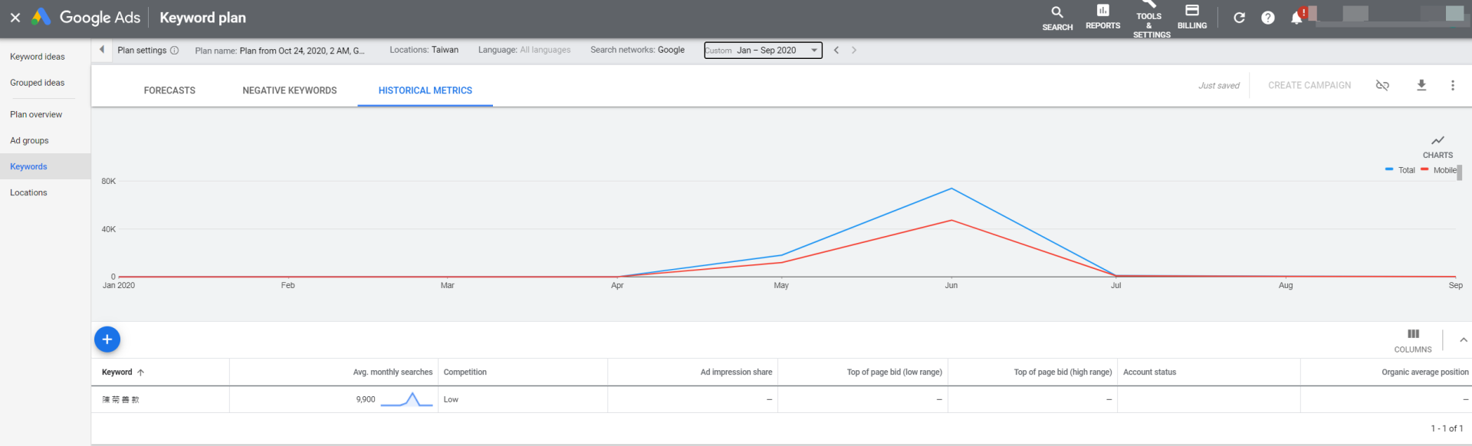The image size is (1472, 446).
Task: Switch to the Negative Keywords tab
Action: coord(289,90)
